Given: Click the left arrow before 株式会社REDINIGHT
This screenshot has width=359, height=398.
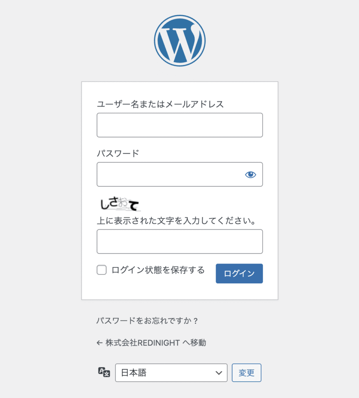Looking at the screenshot, I should pos(99,343).
